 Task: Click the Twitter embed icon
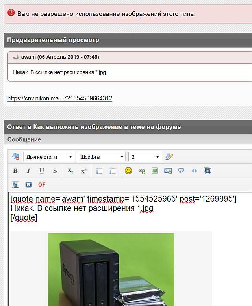pos(15,184)
